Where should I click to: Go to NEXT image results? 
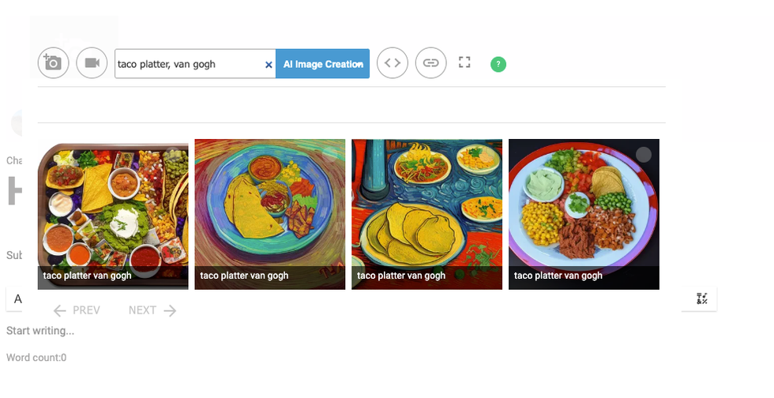click(152, 310)
